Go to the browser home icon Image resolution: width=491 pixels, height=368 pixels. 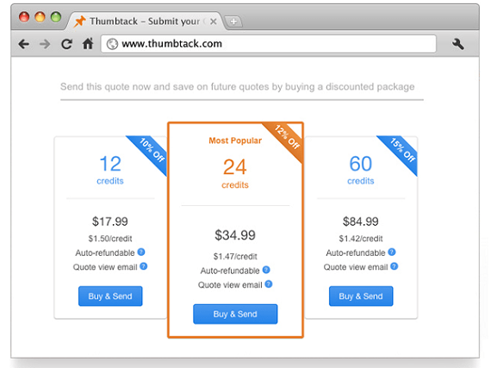[88, 44]
